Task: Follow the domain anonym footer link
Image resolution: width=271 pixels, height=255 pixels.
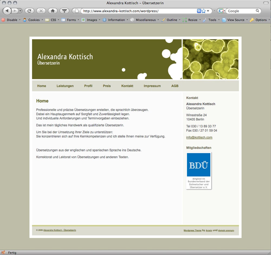Action: click(226, 230)
